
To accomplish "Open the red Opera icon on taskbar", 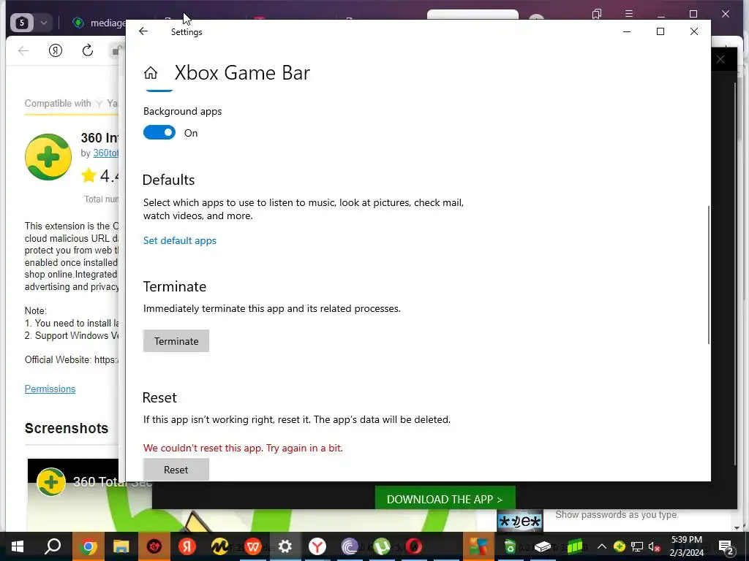I will pos(414,546).
